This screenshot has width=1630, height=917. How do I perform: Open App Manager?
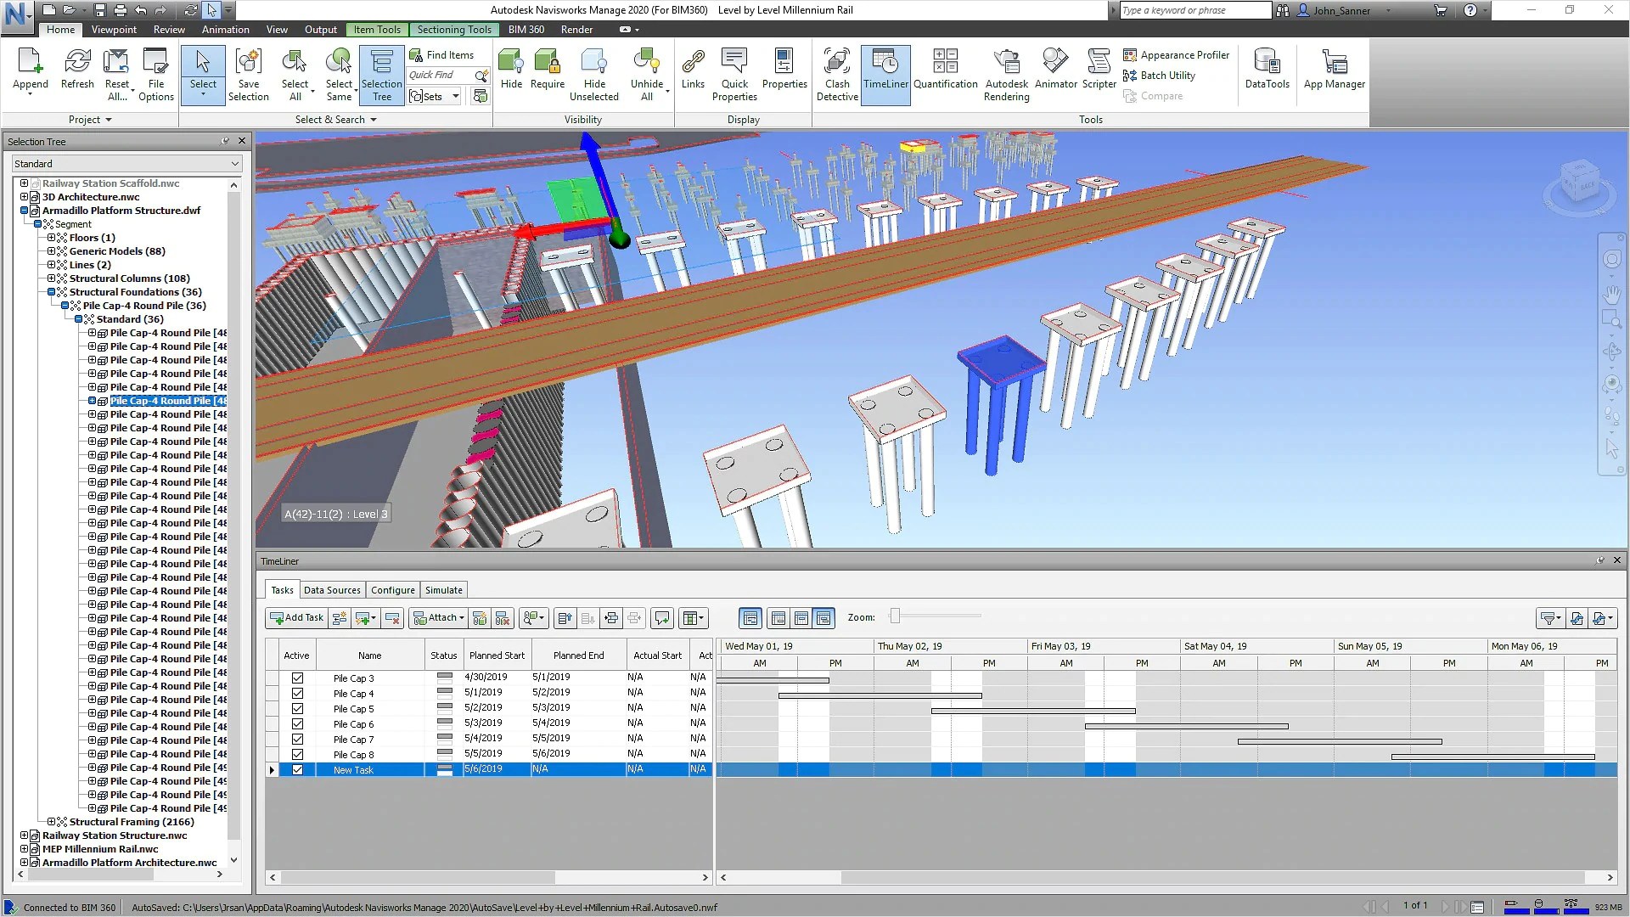click(1334, 74)
